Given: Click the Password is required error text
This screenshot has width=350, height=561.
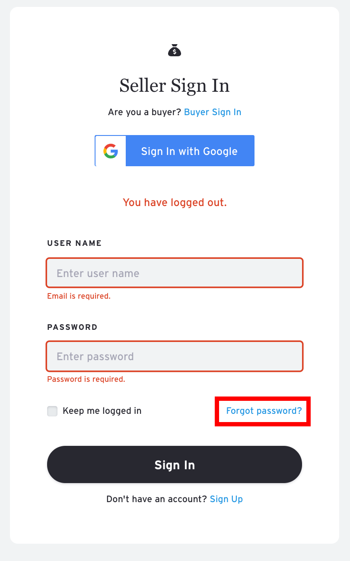Looking at the screenshot, I should (x=86, y=379).
